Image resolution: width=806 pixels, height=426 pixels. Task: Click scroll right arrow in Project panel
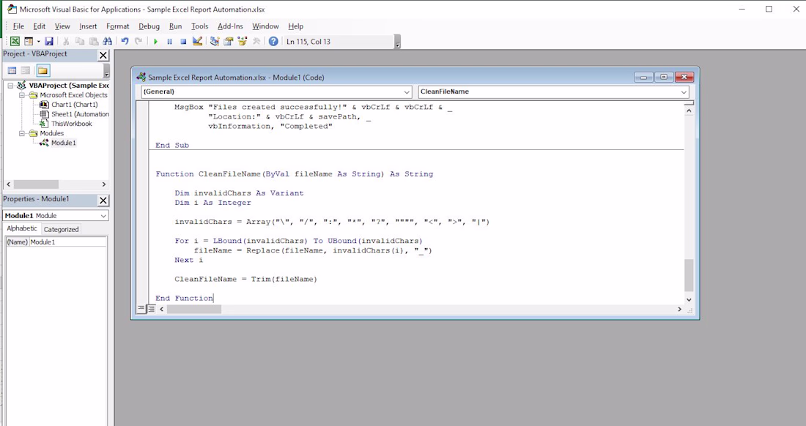(104, 184)
